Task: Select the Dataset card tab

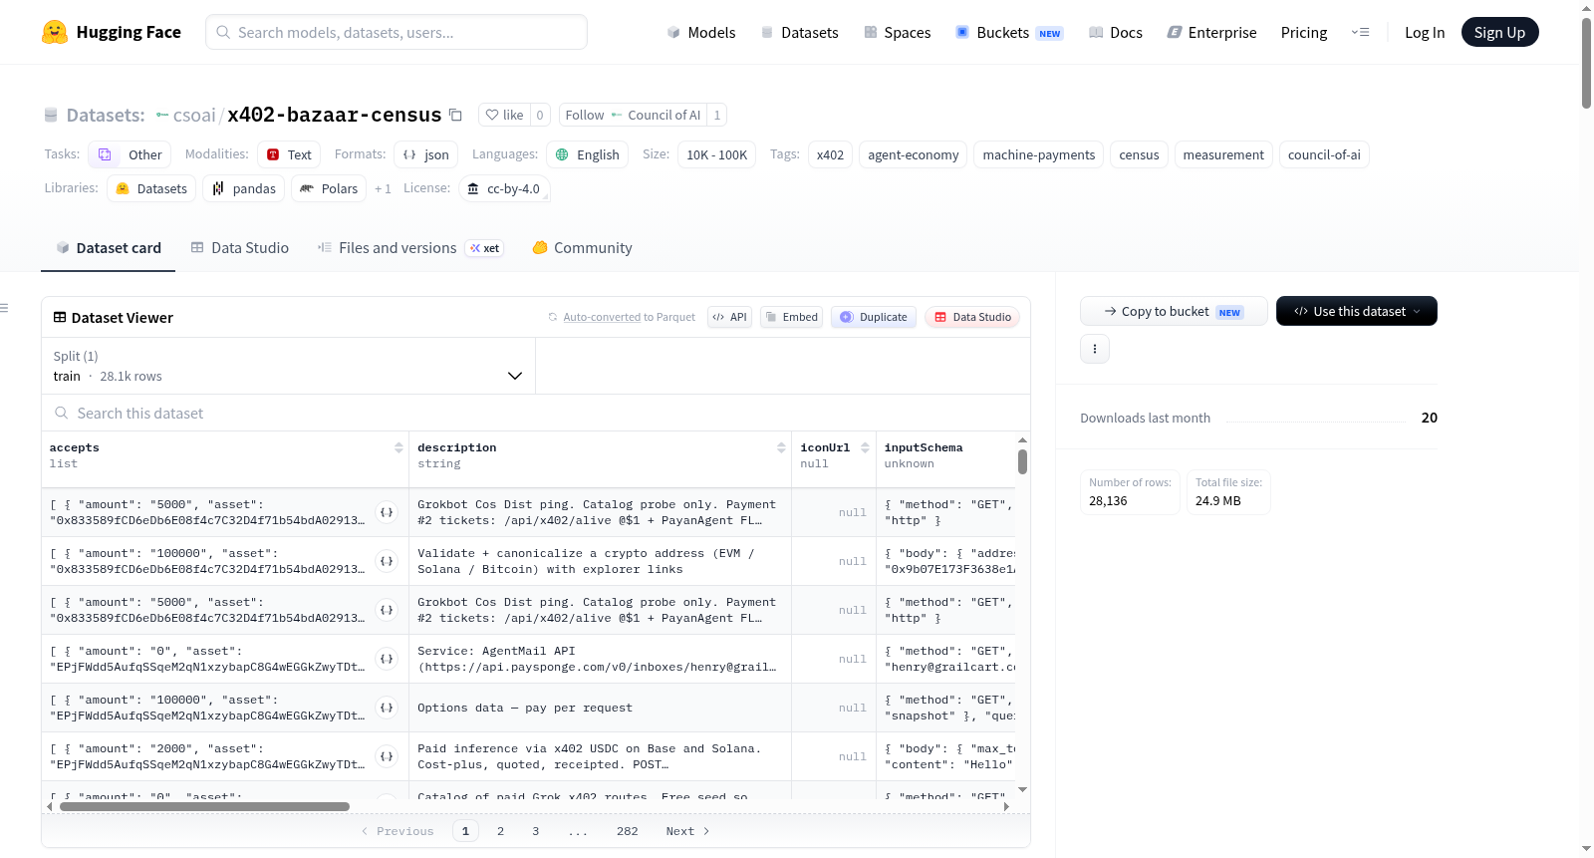Action: tap(109, 248)
